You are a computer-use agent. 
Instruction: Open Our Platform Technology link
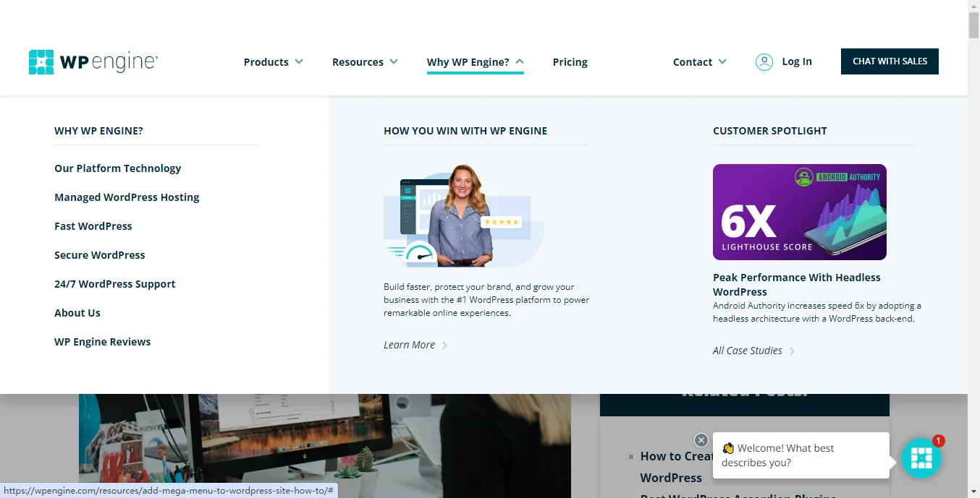coord(118,168)
